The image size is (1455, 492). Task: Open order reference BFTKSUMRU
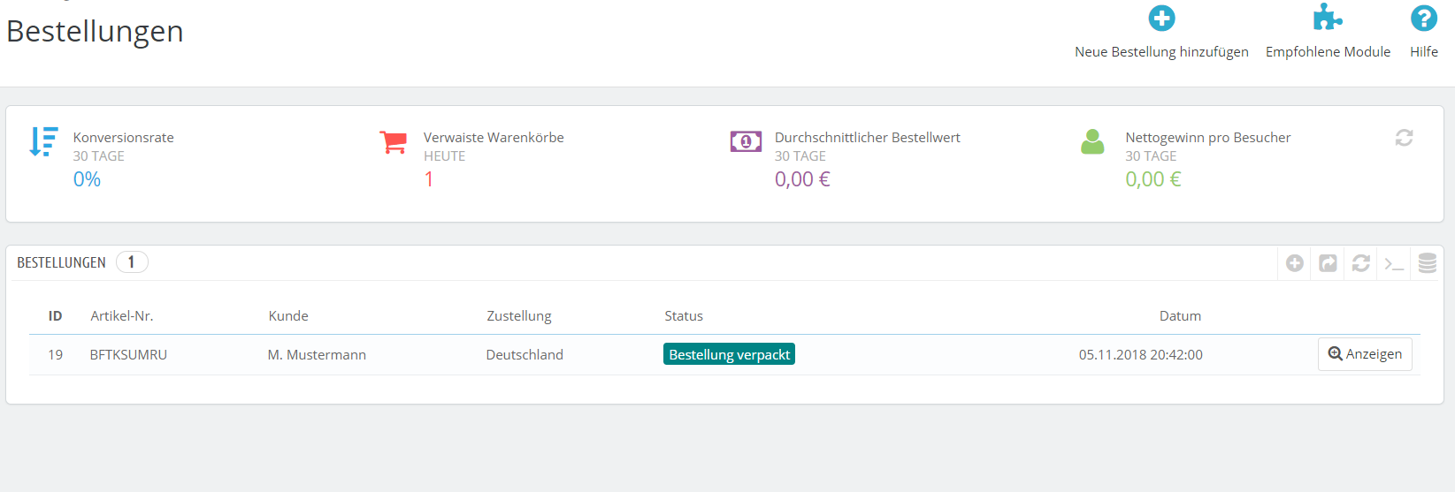(128, 354)
